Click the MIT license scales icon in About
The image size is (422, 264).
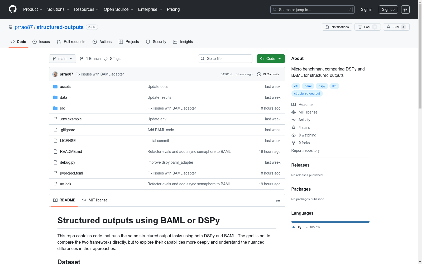pyautogui.click(x=294, y=112)
